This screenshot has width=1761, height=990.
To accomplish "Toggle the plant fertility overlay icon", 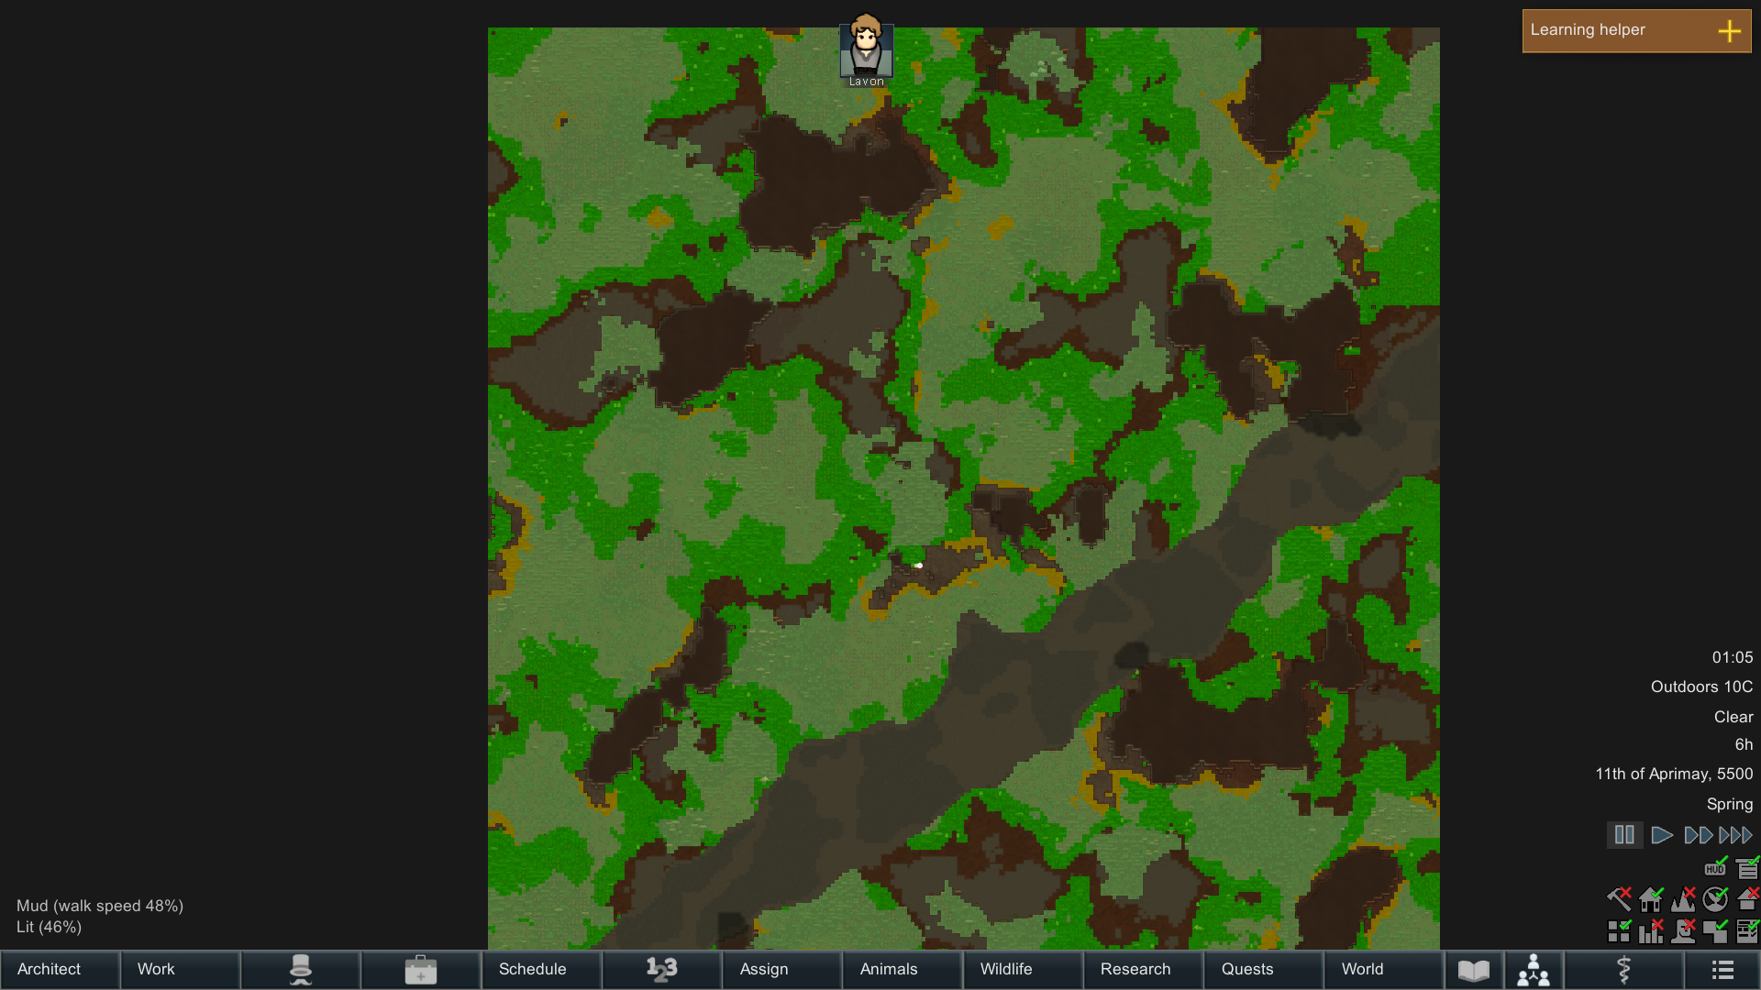I will pos(1715,899).
